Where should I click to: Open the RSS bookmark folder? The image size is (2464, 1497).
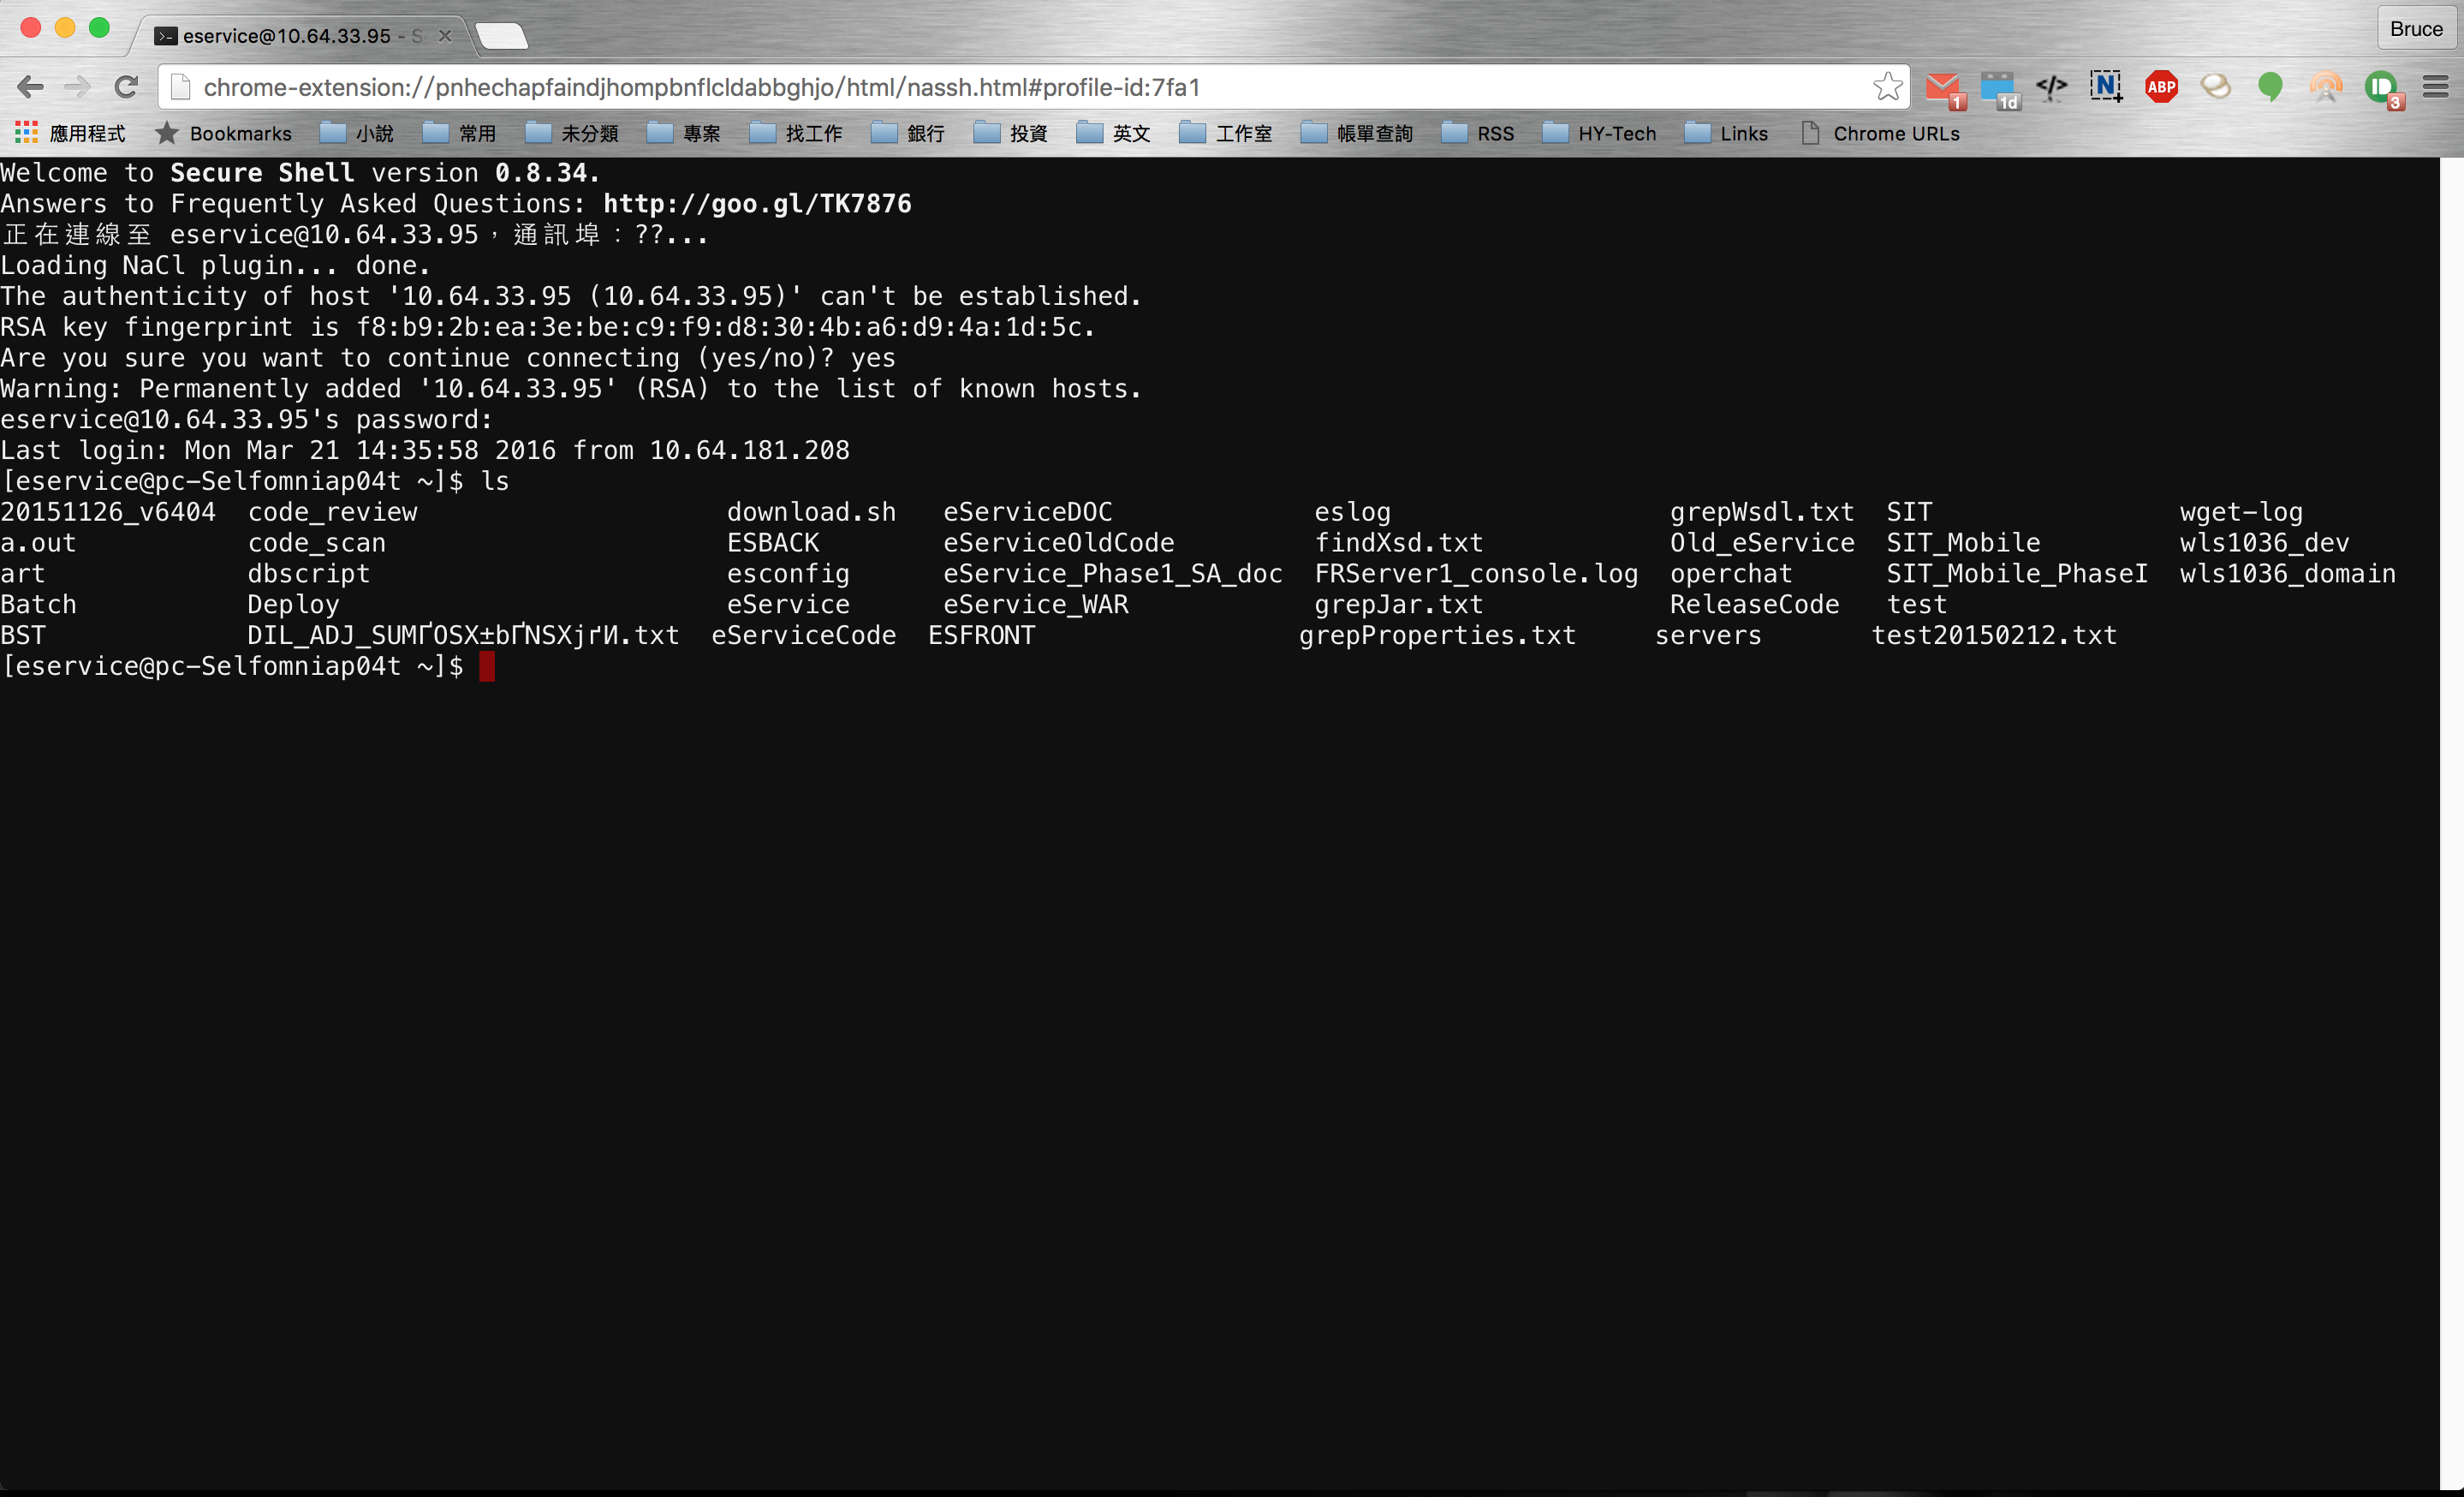1478,133
